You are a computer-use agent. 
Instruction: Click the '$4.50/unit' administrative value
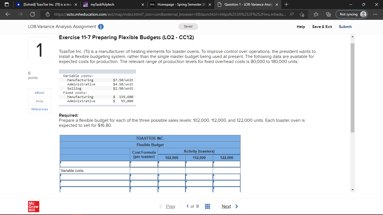(123, 84)
